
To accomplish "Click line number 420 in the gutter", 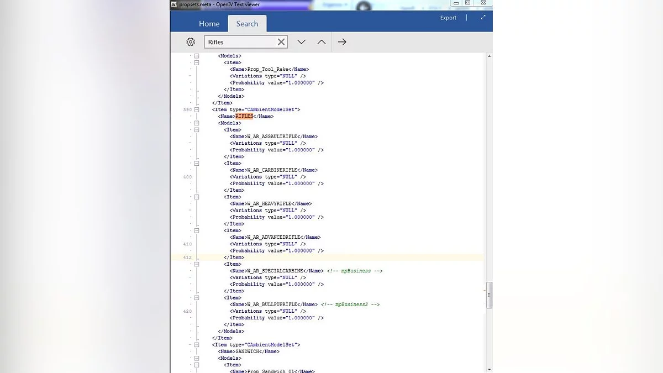I will (x=187, y=311).
